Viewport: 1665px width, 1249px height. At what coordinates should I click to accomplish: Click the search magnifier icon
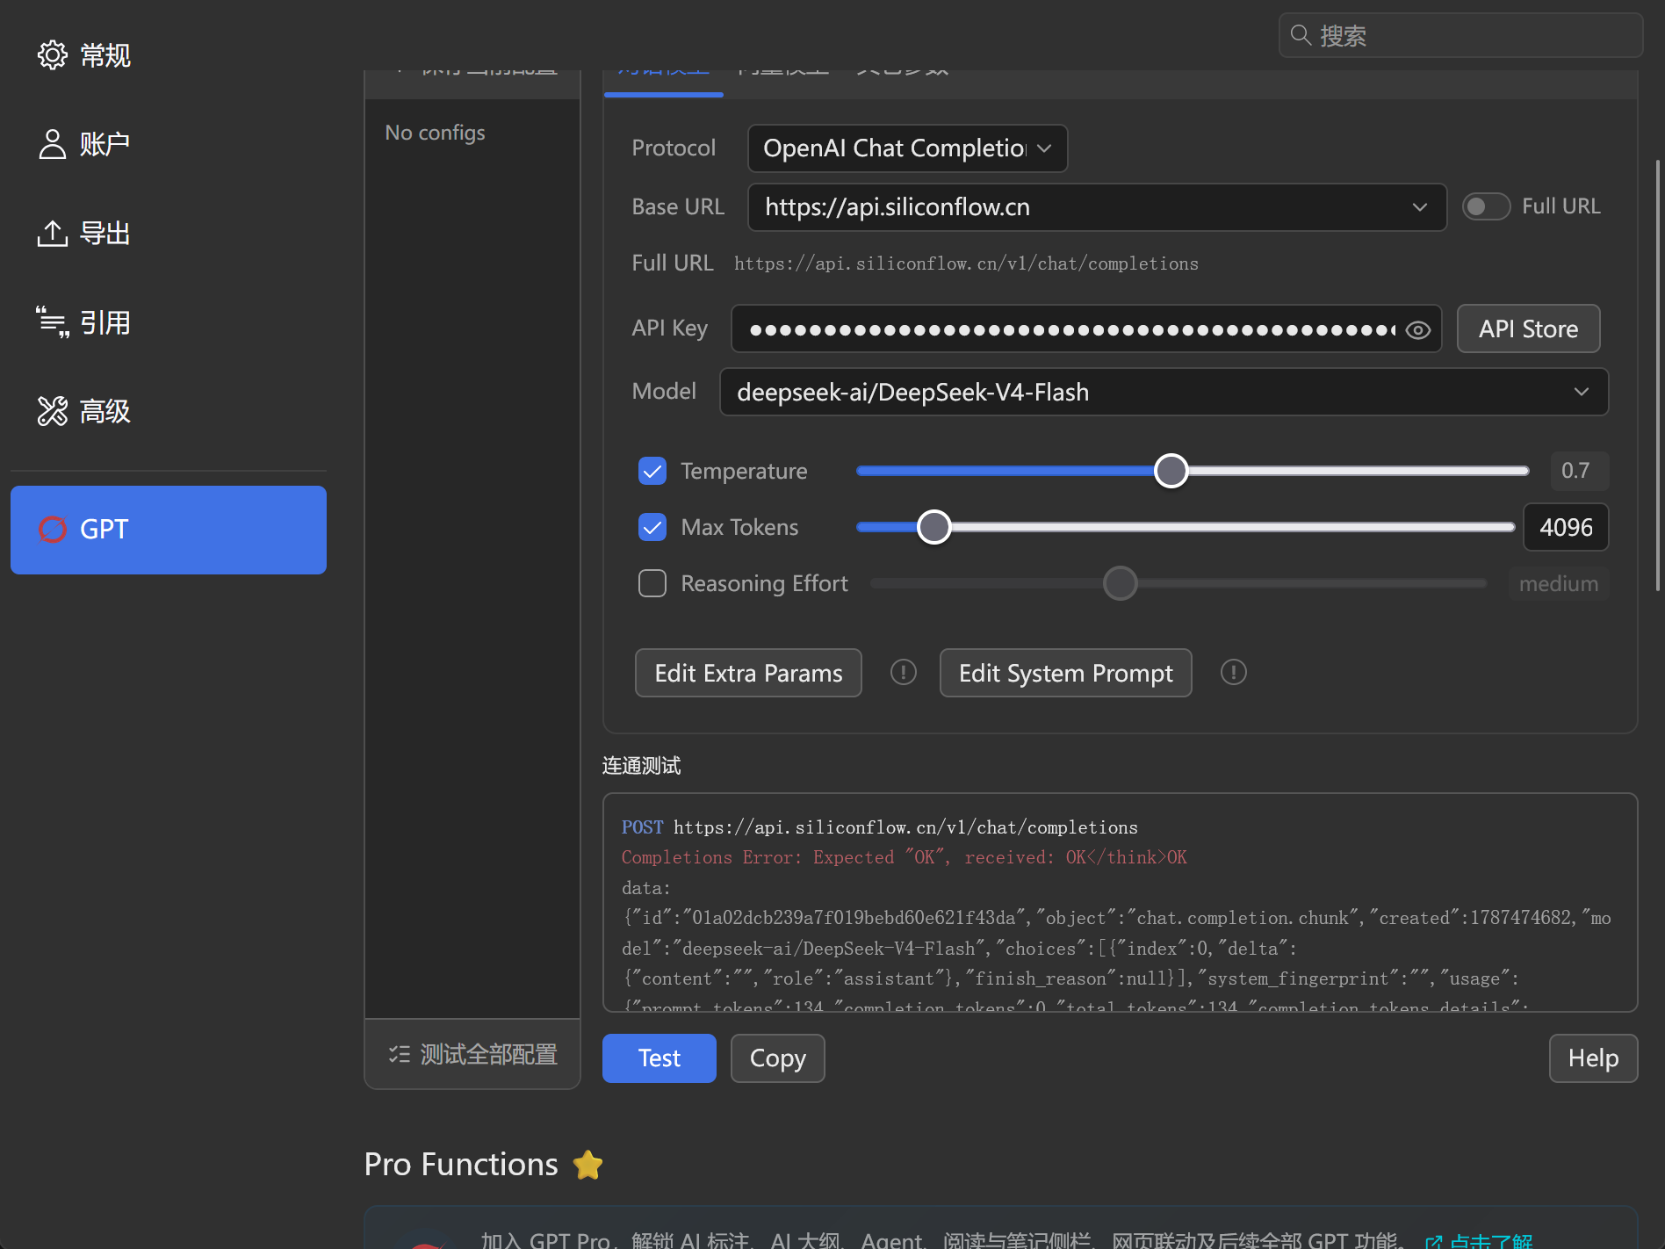[1301, 35]
